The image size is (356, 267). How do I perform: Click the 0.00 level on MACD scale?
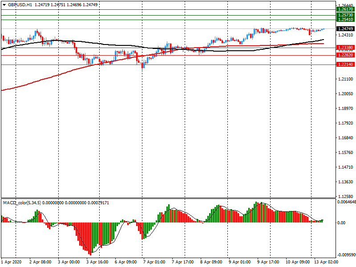coord(340,222)
